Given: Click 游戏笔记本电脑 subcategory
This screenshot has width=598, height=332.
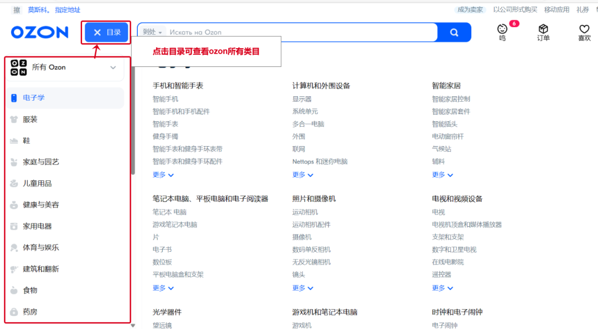Looking at the screenshot, I should click(174, 225).
